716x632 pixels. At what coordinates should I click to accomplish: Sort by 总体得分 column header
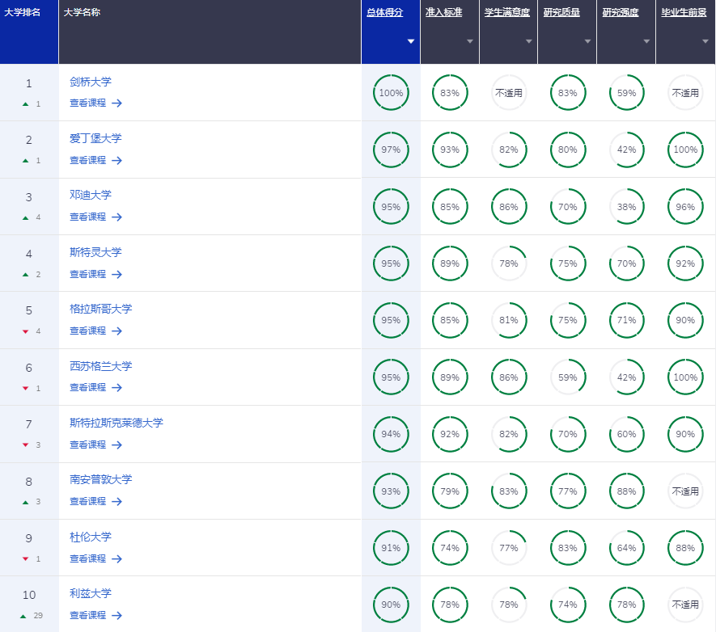click(384, 12)
